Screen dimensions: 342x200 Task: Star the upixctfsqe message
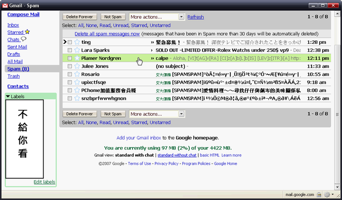coord(77,82)
